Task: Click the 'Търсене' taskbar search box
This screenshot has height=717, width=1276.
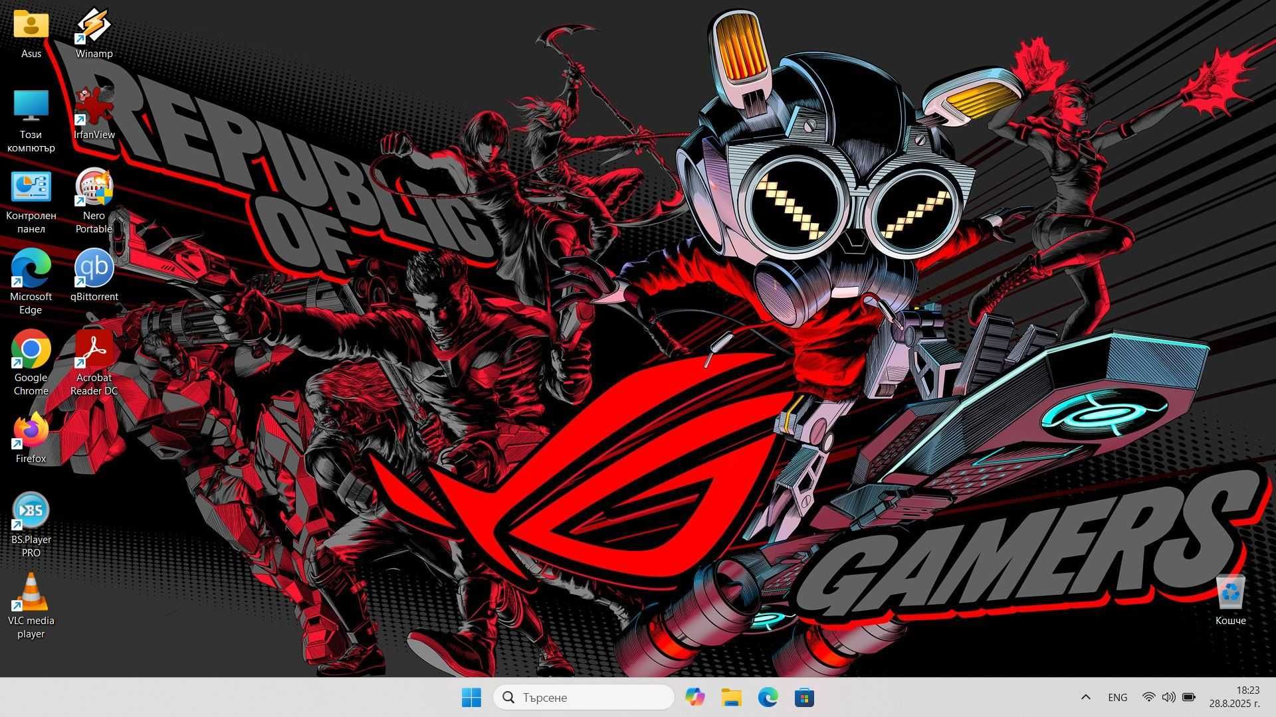Action: (584, 697)
